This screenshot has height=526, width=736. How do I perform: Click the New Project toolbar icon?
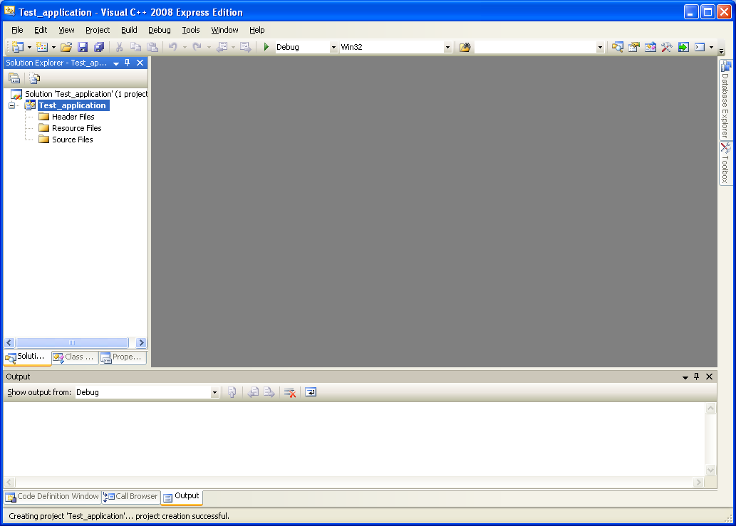(18, 47)
